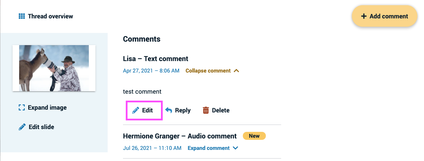Viewport: 424px width, 161px height.
Task: Click the New badge on the audio comment
Action: tap(254, 136)
